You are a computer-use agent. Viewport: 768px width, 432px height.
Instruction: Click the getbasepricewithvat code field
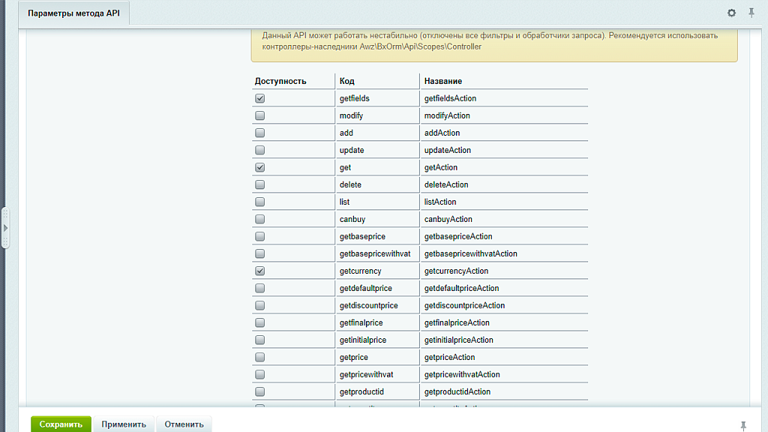(x=376, y=253)
